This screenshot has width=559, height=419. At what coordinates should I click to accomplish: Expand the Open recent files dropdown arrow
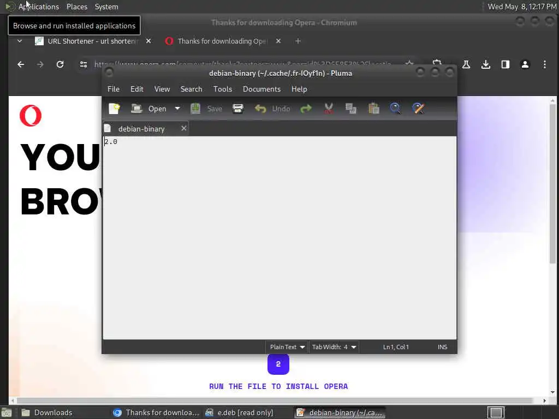point(177,109)
